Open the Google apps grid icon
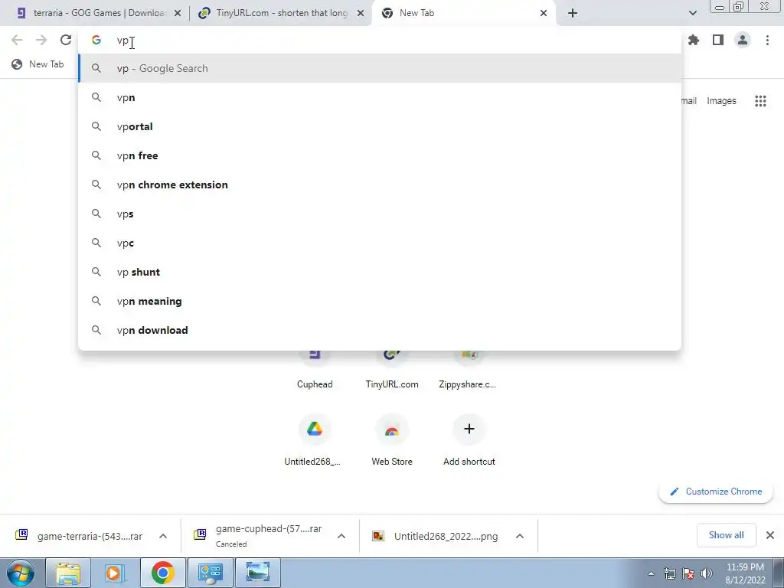This screenshot has height=588, width=784. [x=760, y=101]
